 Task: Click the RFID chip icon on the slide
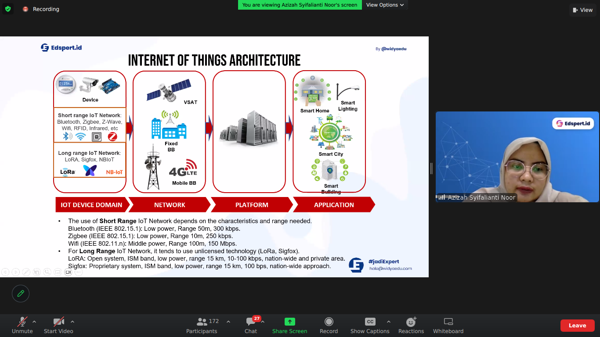click(x=97, y=136)
